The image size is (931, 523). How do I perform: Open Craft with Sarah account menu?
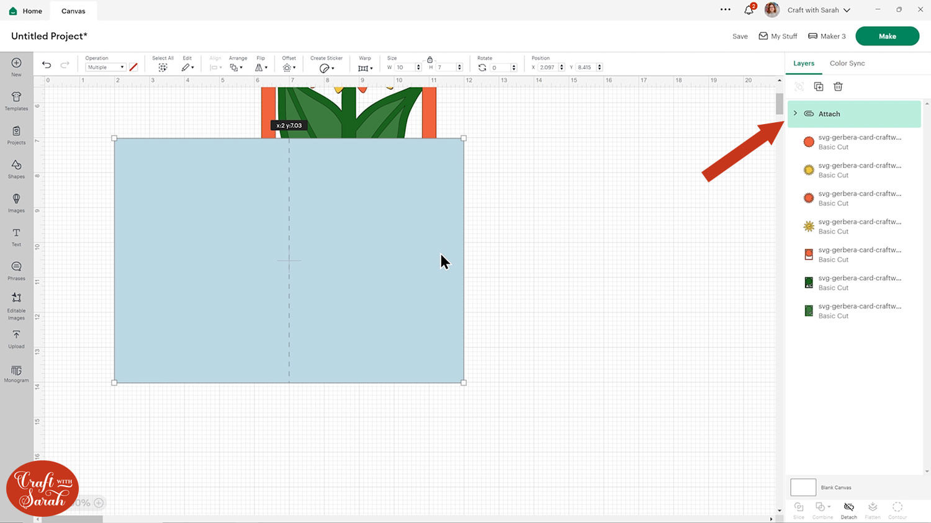818,10
